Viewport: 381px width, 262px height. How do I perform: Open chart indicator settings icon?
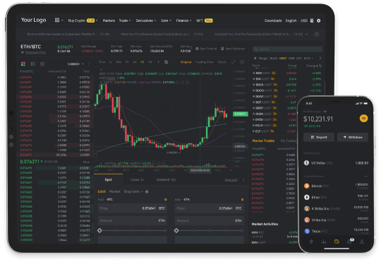[x=167, y=62]
